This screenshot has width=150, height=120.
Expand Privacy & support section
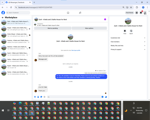coord(128,49)
